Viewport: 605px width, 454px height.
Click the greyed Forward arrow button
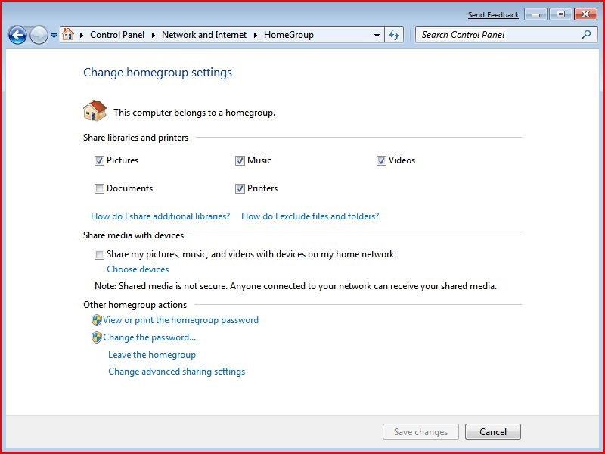point(39,36)
